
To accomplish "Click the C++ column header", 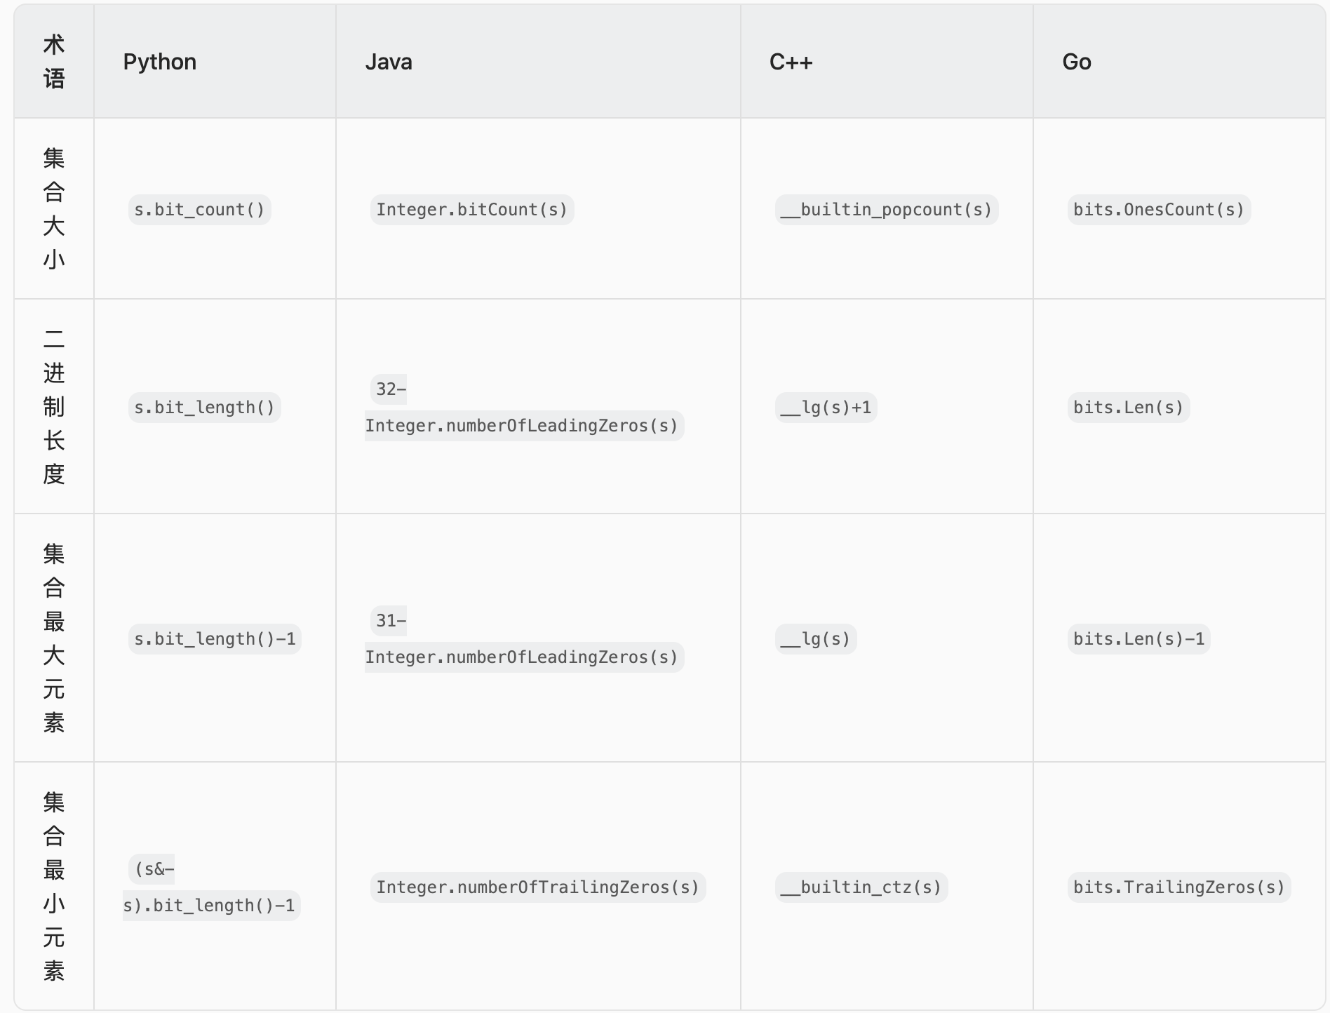I will point(791,62).
